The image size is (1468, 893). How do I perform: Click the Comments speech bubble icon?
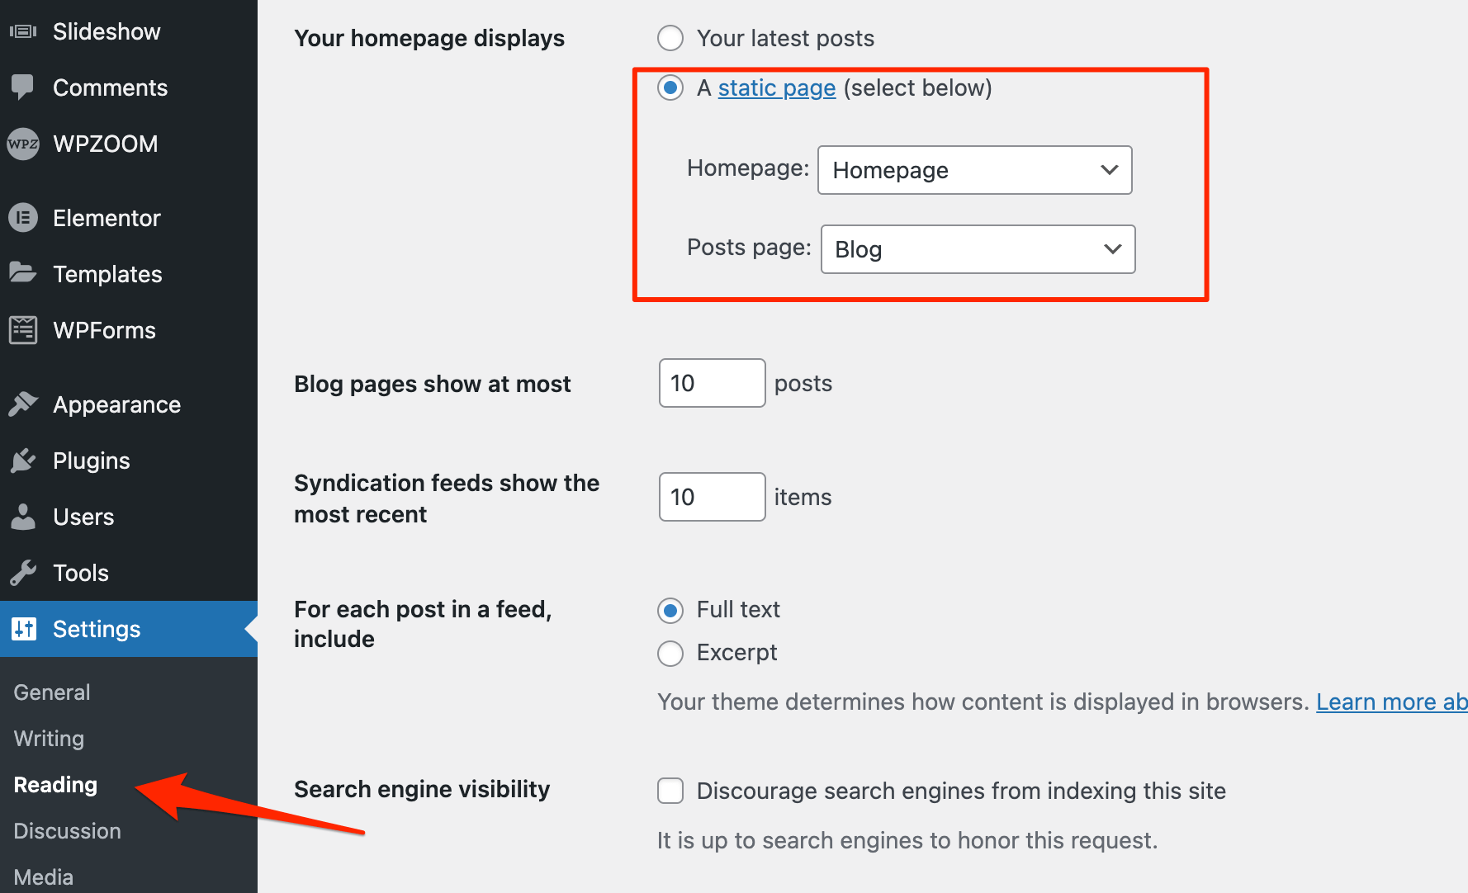pos(23,87)
